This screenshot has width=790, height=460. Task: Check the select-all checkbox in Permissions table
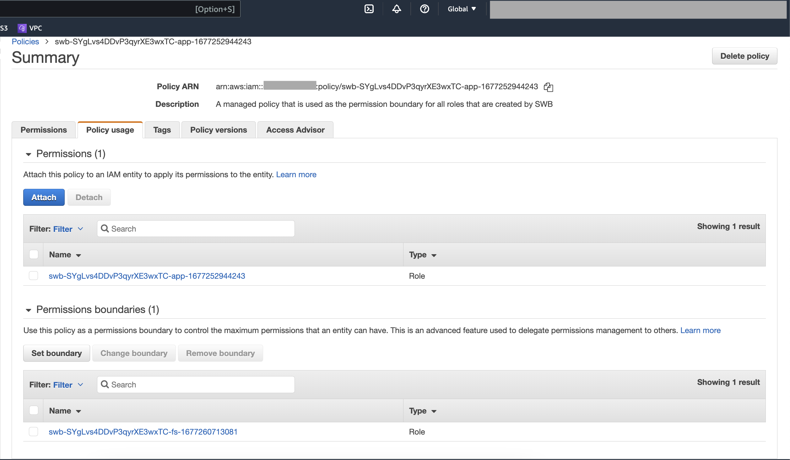point(34,254)
